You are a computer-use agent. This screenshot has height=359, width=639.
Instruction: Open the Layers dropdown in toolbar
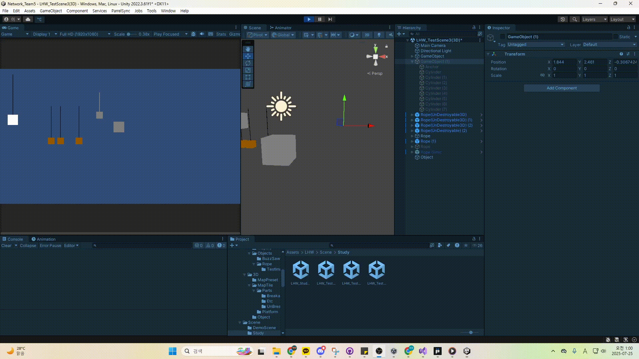pyautogui.click(x=594, y=19)
